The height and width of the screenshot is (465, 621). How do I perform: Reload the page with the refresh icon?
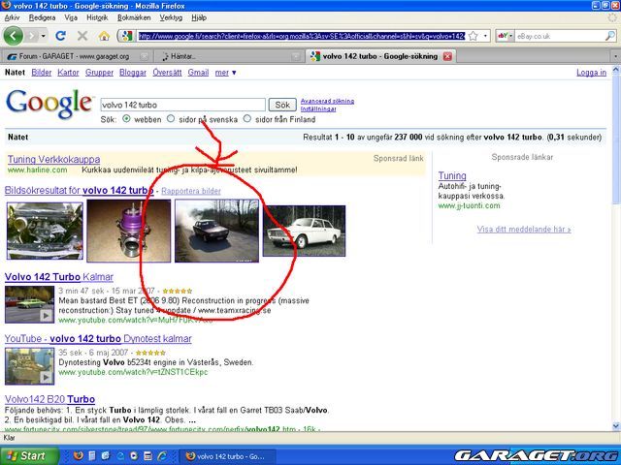click(x=61, y=36)
